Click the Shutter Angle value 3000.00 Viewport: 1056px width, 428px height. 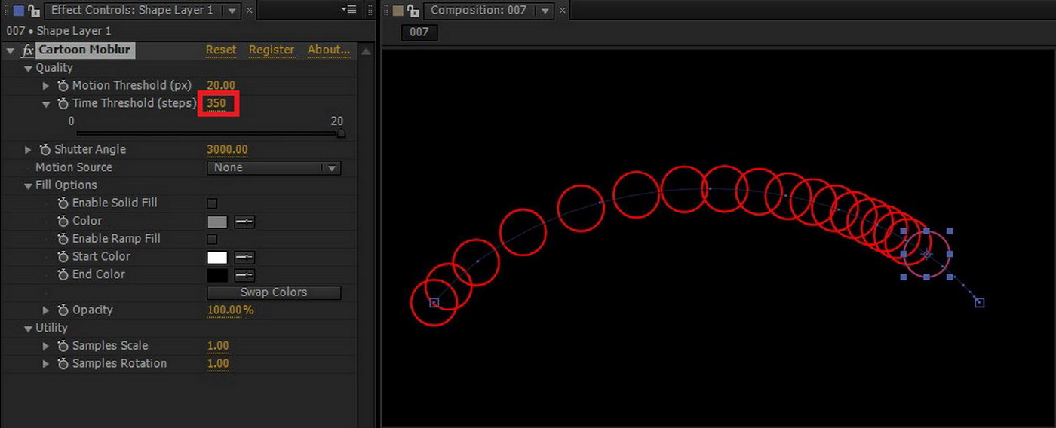tap(227, 150)
